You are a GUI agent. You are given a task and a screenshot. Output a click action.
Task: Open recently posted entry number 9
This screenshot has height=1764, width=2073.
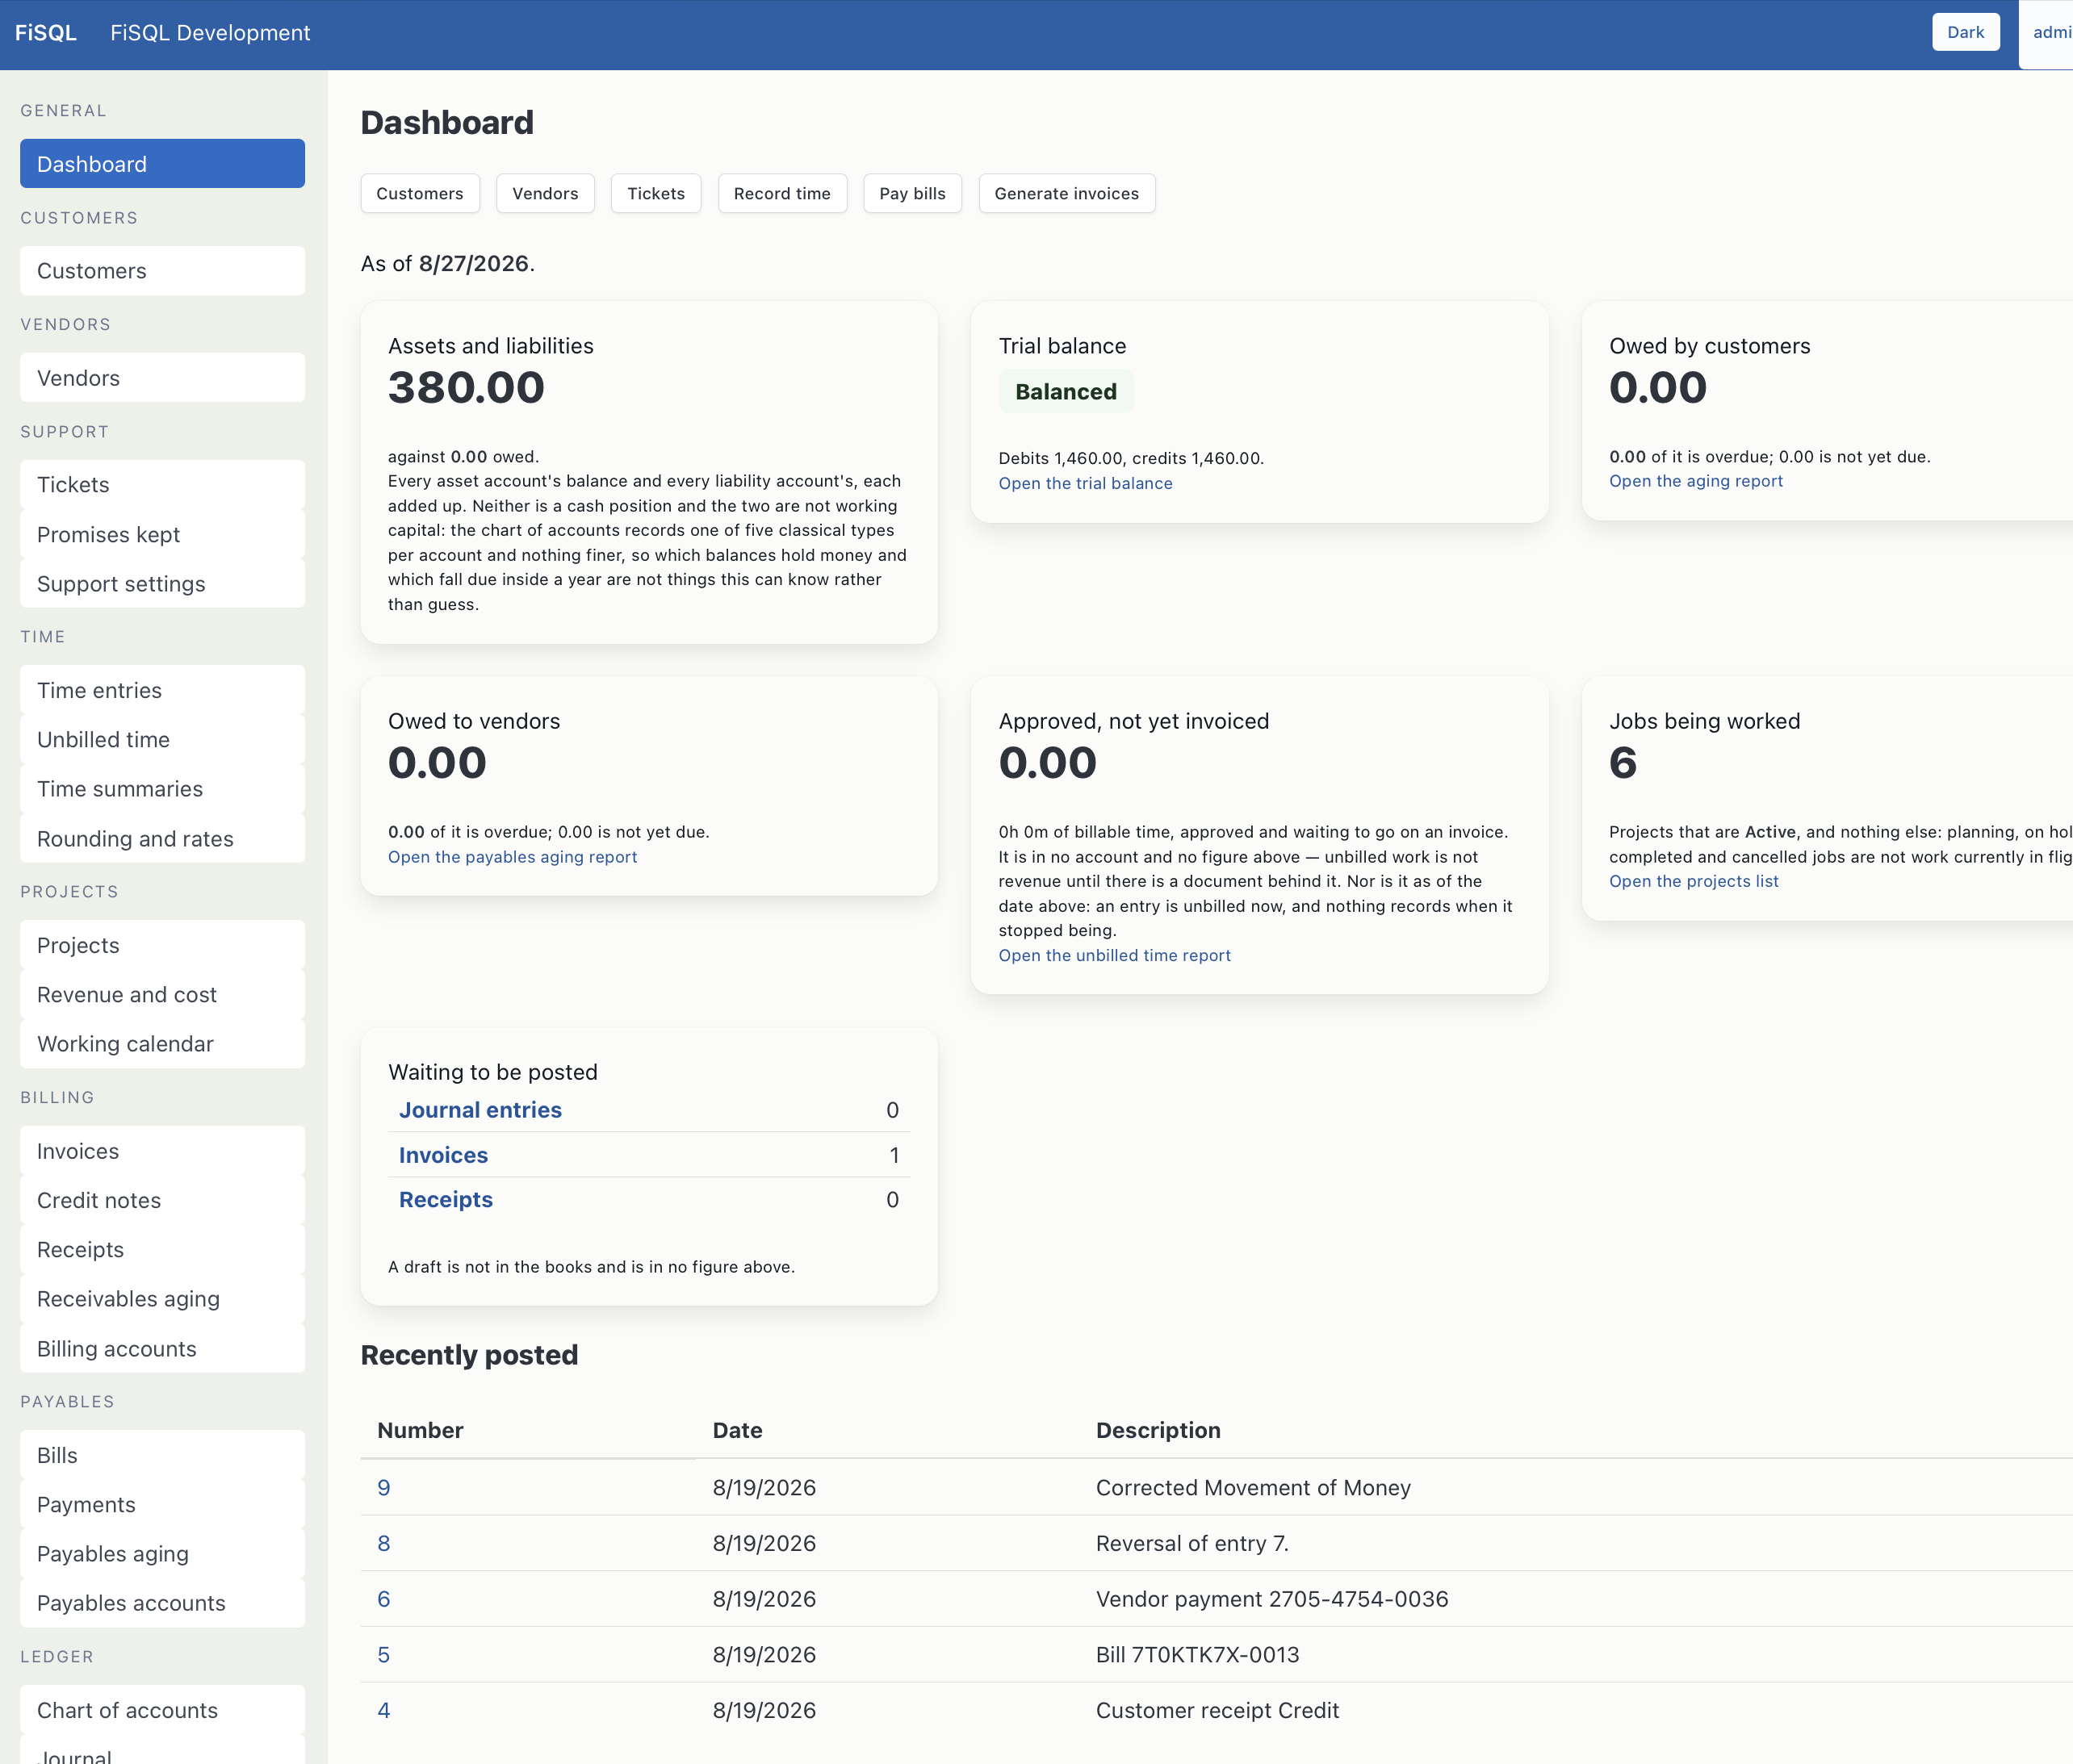(384, 1488)
